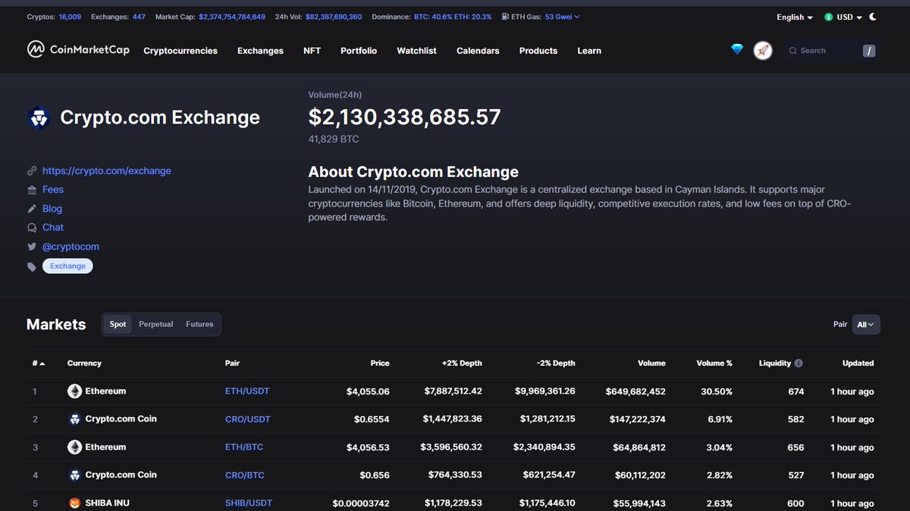Viewport: 910px width, 511px height.
Task: Click the Crypto.com Exchange logo icon
Action: (39, 118)
